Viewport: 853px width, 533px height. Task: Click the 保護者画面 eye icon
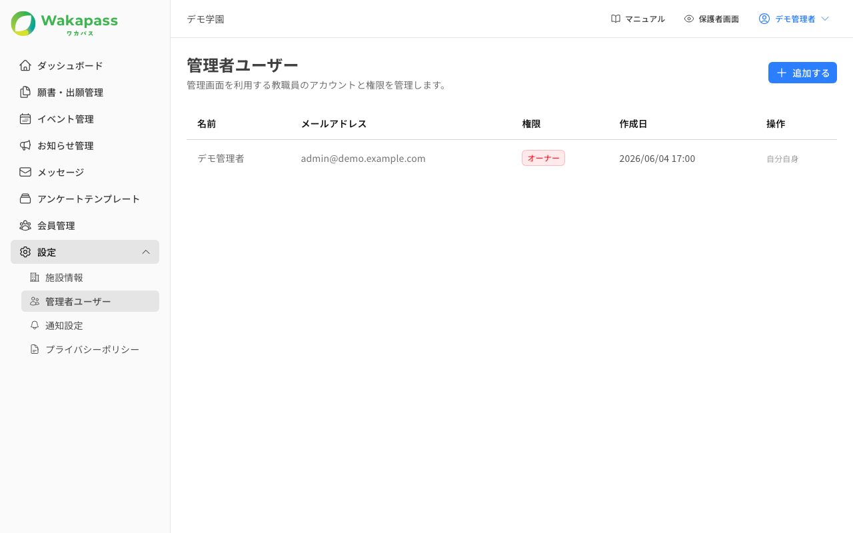point(689,19)
